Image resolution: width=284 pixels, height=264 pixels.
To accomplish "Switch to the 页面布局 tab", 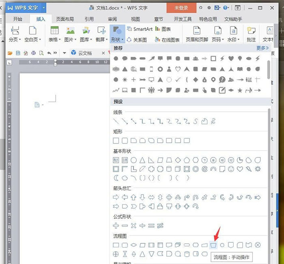I will (65, 19).
